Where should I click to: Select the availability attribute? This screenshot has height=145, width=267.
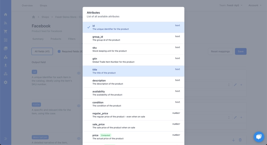[x=134, y=93]
